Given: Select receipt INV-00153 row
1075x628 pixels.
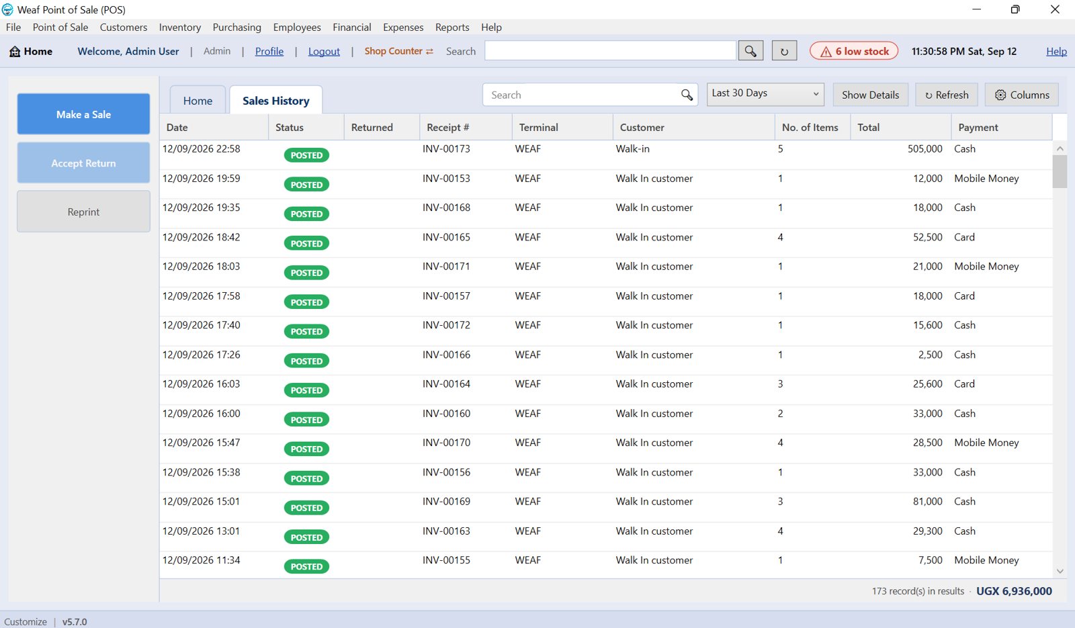Looking at the screenshot, I should pos(605,184).
